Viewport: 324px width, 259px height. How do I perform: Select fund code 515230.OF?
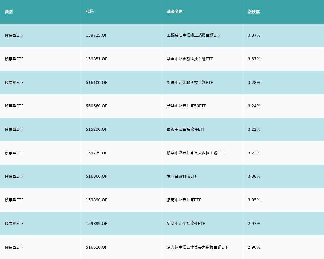[x=97, y=129]
